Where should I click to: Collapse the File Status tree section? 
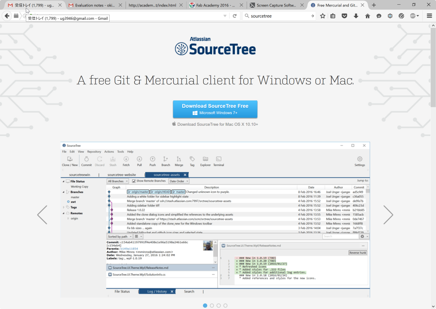(x=63, y=181)
